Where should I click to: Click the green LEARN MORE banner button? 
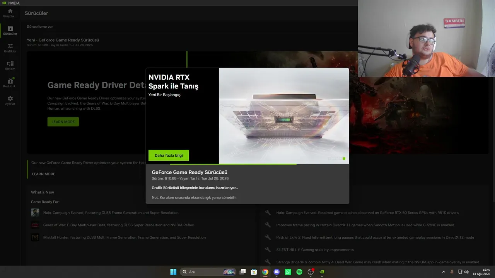coord(63,122)
